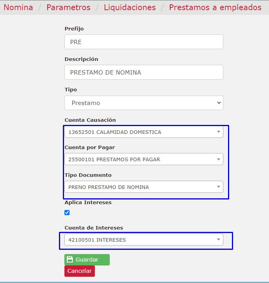The image size is (269, 283).
Task: Expand the Cuenta por Pagar dropdown arrow
Action: coord(219,159)
